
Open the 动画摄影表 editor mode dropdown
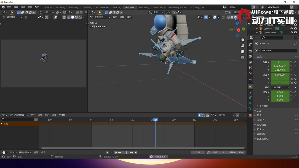(x=19, y=115)
